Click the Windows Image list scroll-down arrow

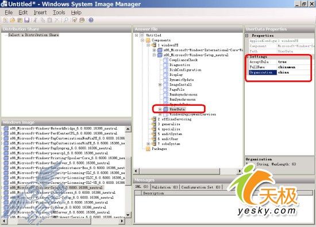(x=128, y=215)
